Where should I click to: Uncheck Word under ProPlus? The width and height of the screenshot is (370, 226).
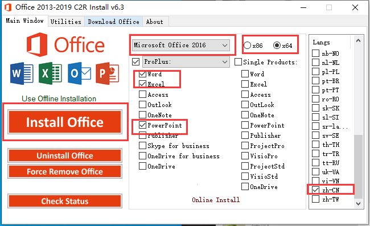tap(142, 74)
